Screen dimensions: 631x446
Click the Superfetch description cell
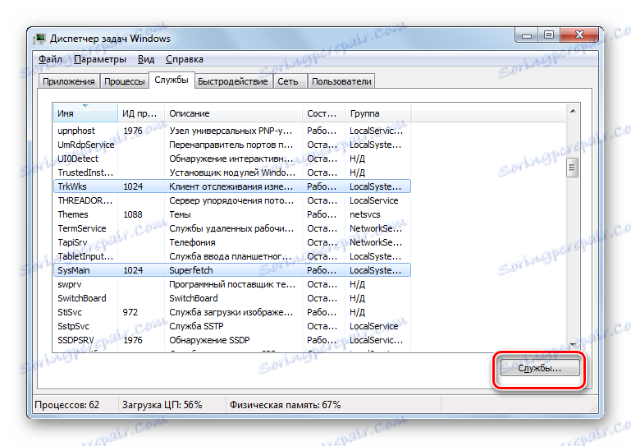click(190, 270)
